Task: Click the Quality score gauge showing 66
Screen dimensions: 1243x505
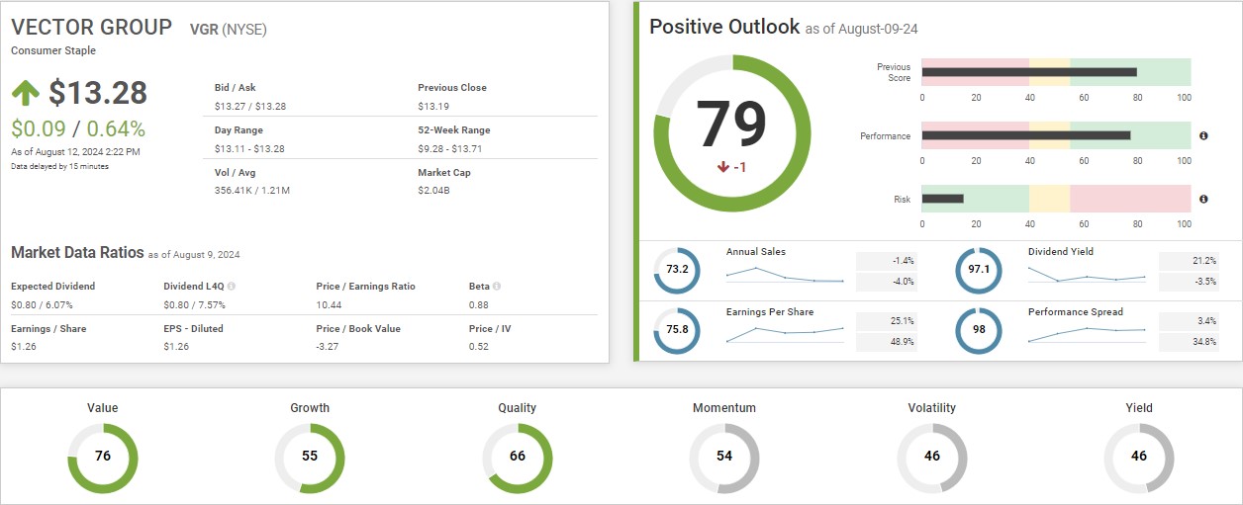Action: (518, 457)
